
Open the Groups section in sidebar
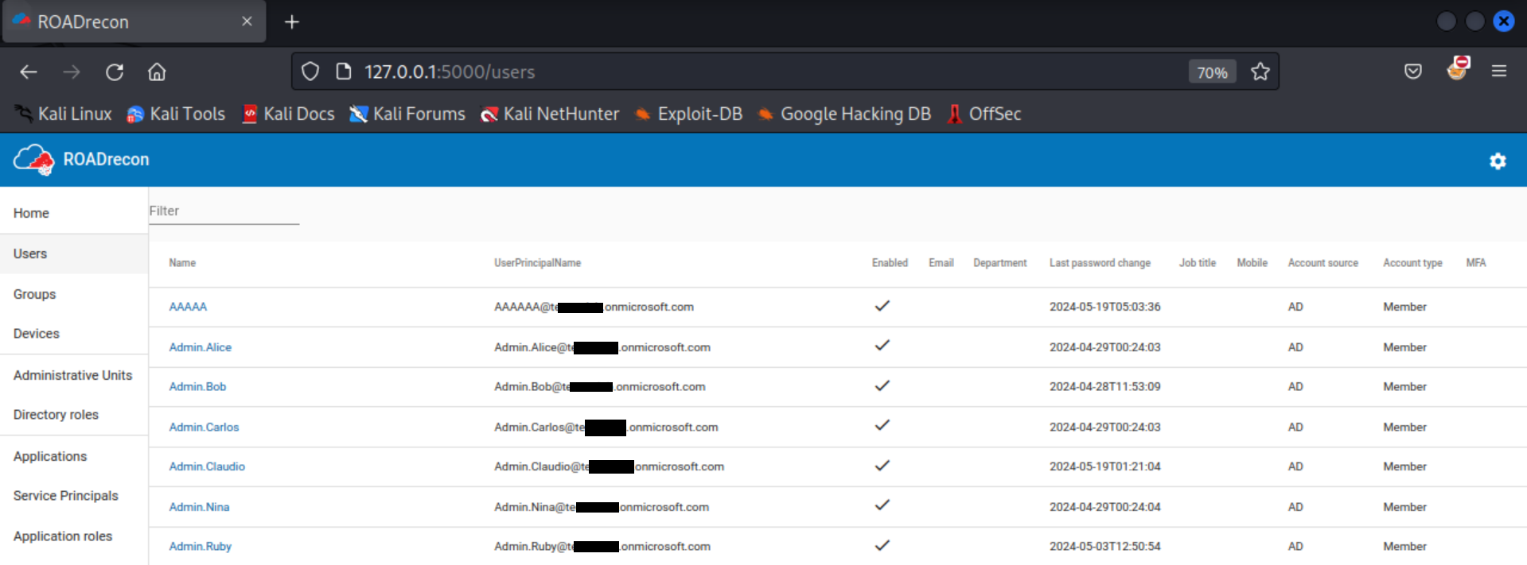pos(35,294)
